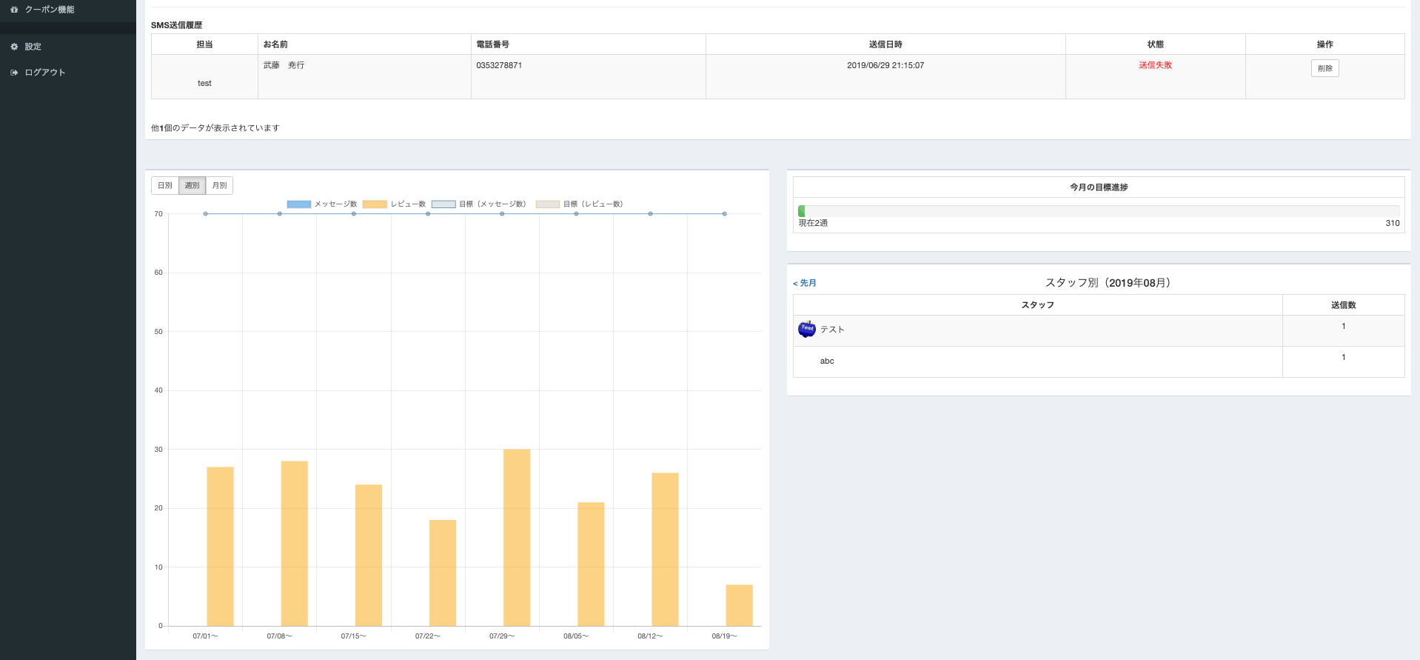The image size is (1420, 660).
Task: Click the 送信失敗 status text
Action: click(x=1156, y=65)
